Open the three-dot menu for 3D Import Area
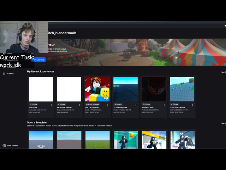The height and width of the screenshot is (170, 226). click(x=164, y=105)
